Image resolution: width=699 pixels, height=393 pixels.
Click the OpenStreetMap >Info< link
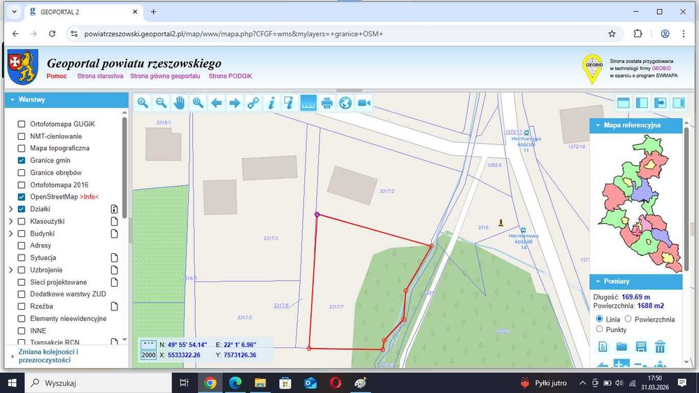click(x=89, y=196)
